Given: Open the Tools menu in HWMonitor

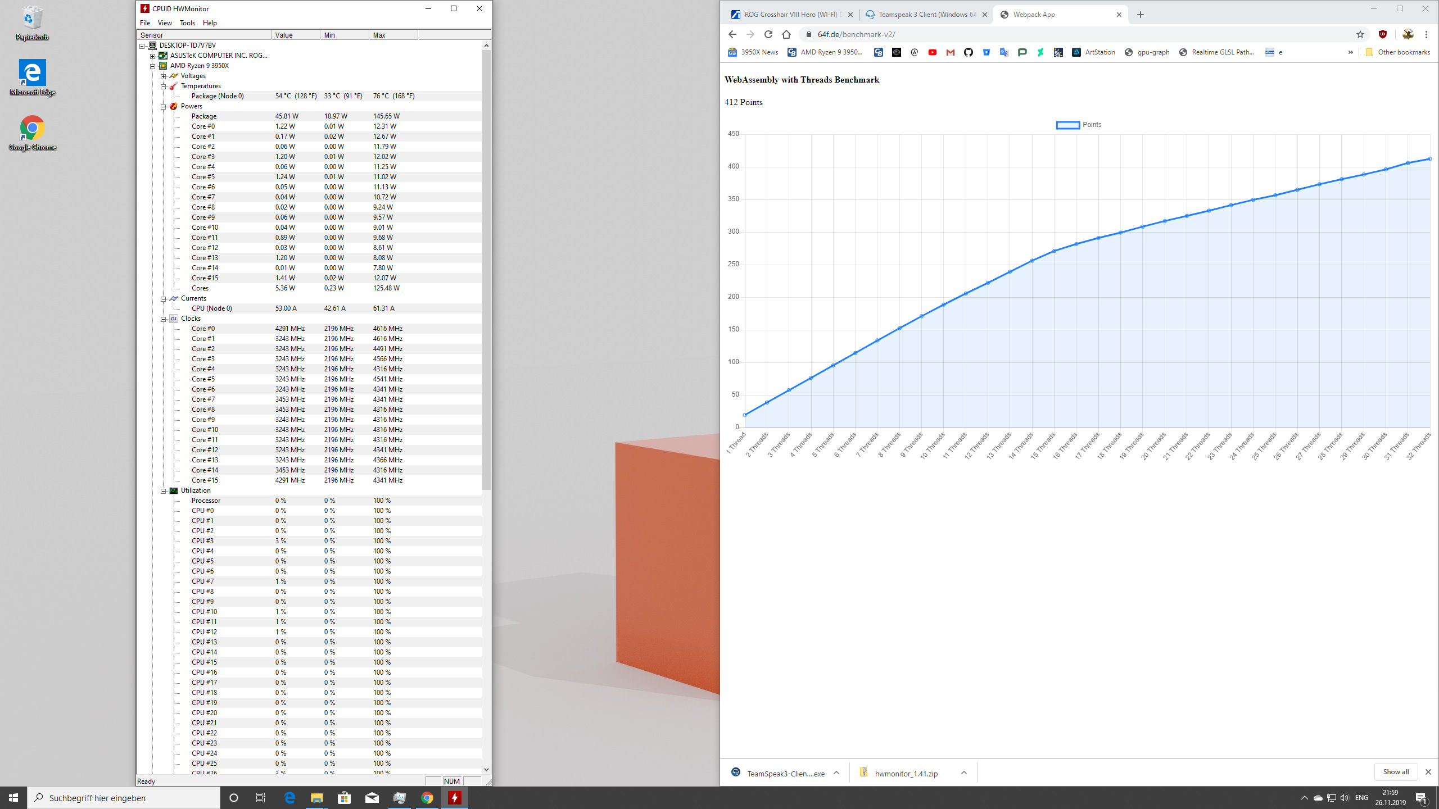Looking at the screenshot, I should 187,23.
